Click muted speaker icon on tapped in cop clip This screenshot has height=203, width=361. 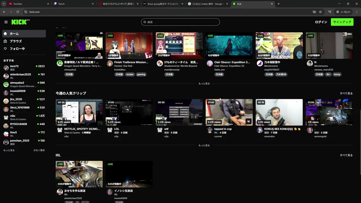pyautogui.click(x=248, y=122)
